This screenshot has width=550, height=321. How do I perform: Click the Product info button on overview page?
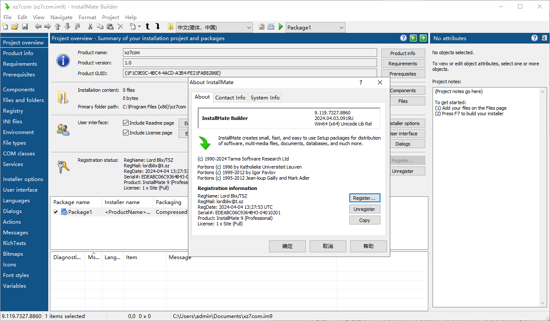pyautogui.click(x=403, y=53)
